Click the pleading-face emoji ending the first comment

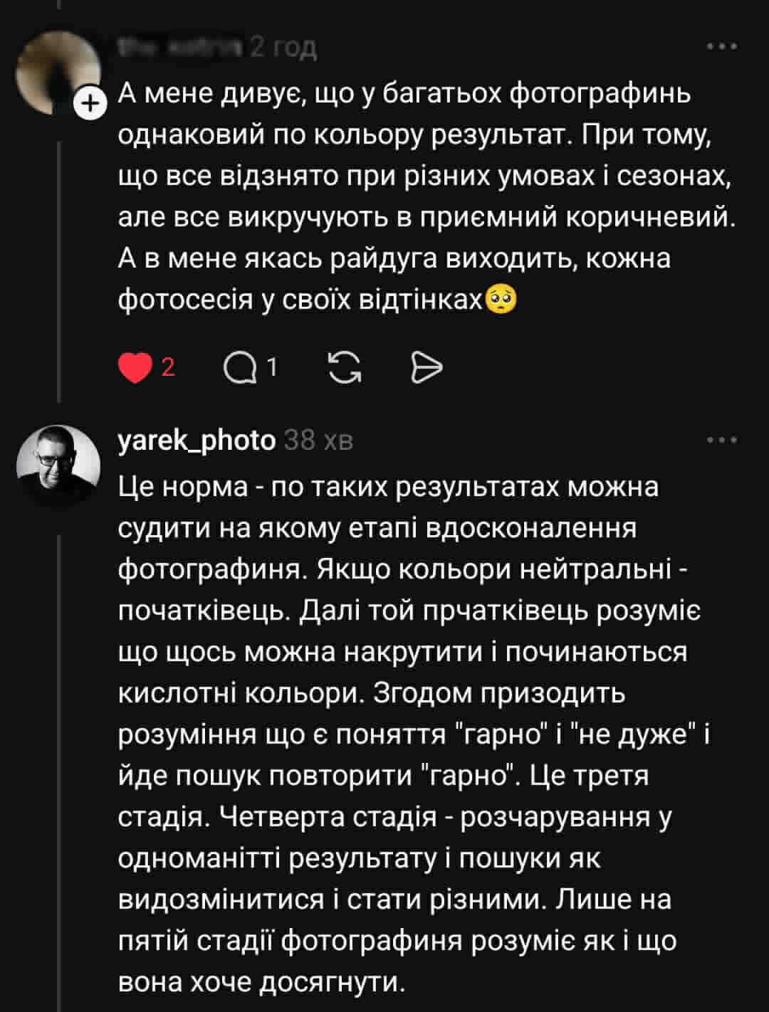point(501,300)
